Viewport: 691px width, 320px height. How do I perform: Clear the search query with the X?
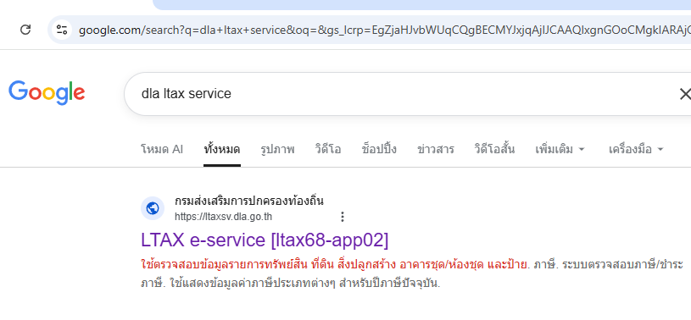click(685, 94)
